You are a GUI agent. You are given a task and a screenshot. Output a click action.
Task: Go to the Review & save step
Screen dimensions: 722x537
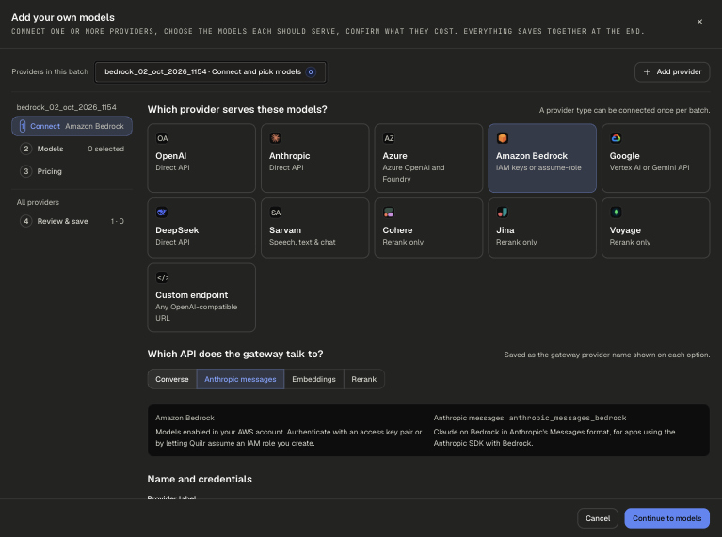pos(72,221)
